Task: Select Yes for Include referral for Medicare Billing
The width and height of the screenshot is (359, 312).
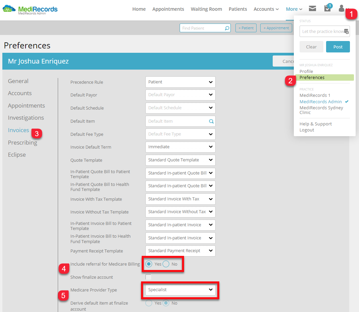Action: click(149, 264)
